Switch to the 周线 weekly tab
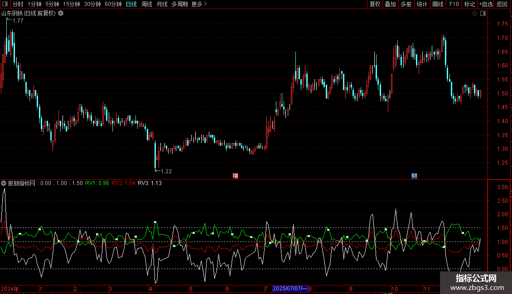512x294 pixels. 147,4
